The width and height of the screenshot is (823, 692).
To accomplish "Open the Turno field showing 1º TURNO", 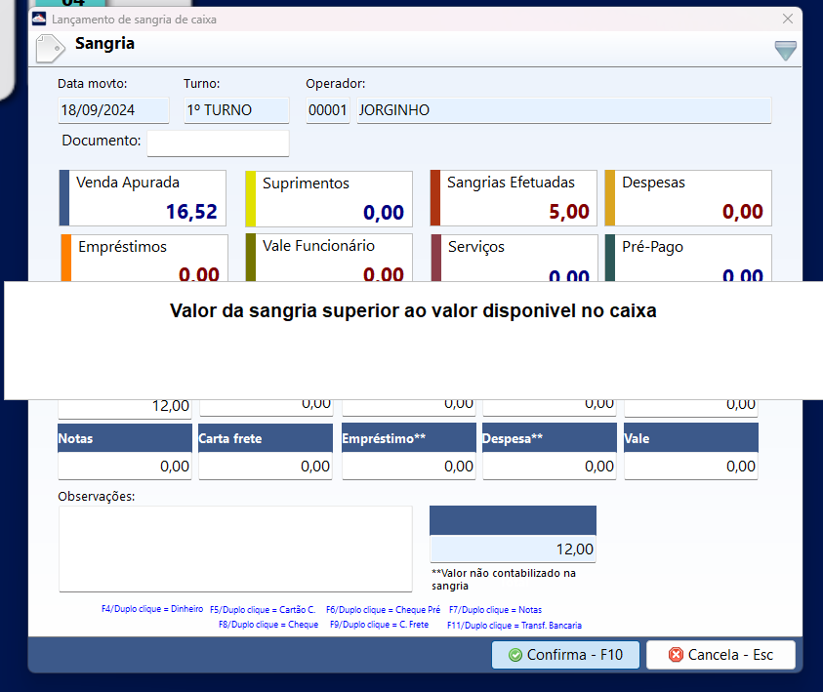I will point(236,110).
